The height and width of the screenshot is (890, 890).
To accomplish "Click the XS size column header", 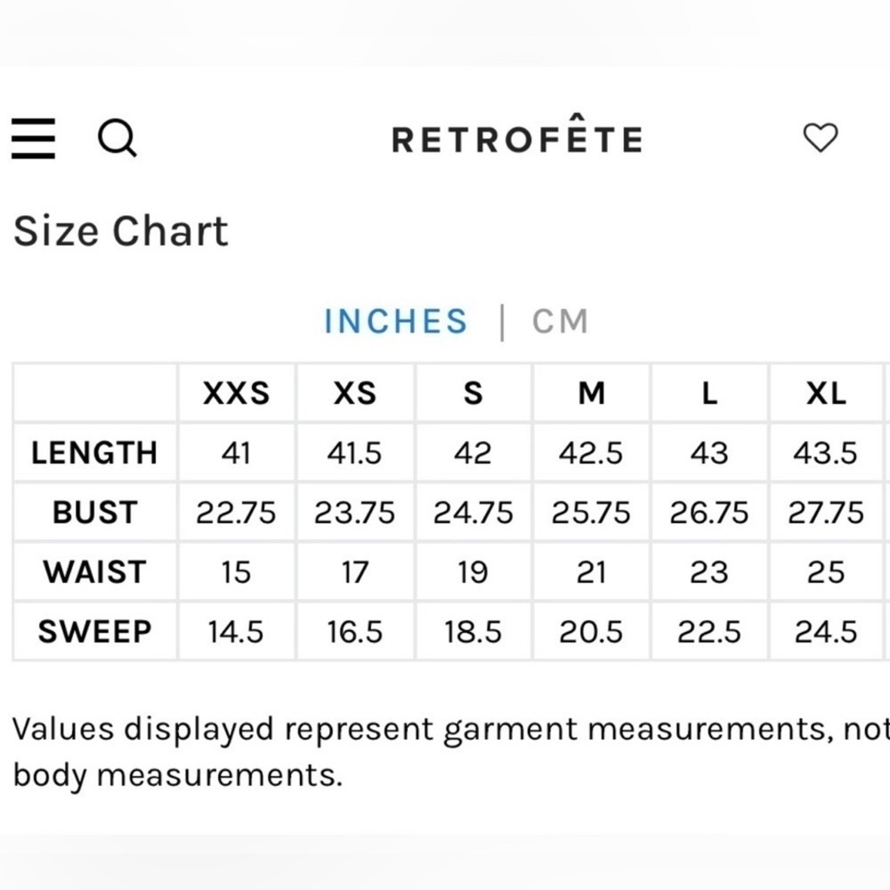I will coord(354,393).
